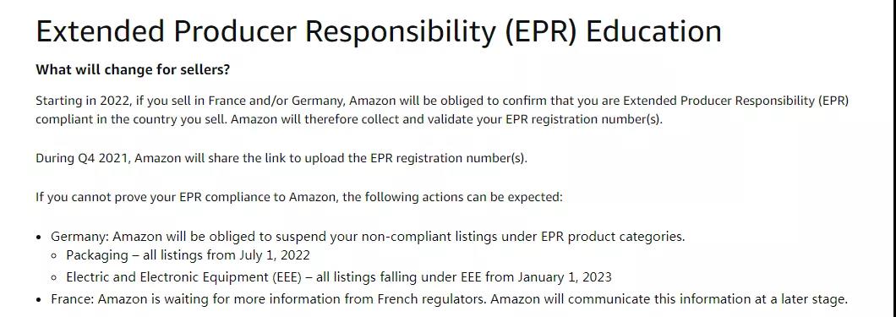Click the hollow sub-bullet before 'Electric and Electronic Equipment'
The image size is (896, 317).
point(54,278)
